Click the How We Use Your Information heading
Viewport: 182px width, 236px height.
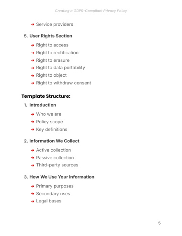pos(62,177)
